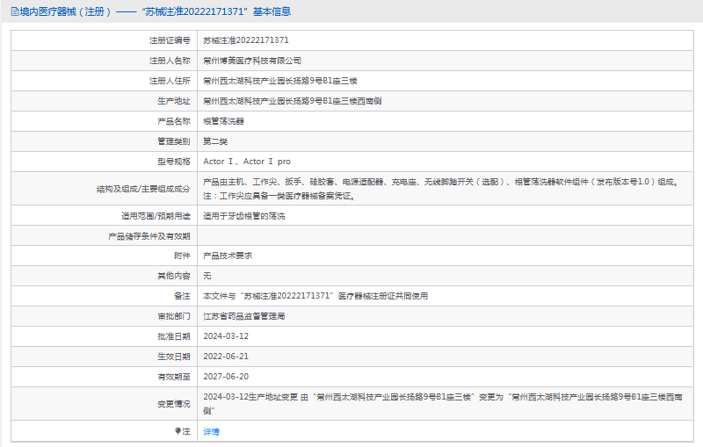Click the 管理类别 row label
703x447 pixels.
tap(174, 141)
